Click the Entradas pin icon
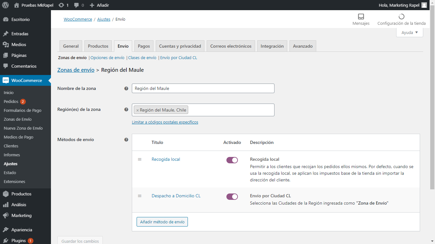435x244 pixels. click(x=6, y=34)
